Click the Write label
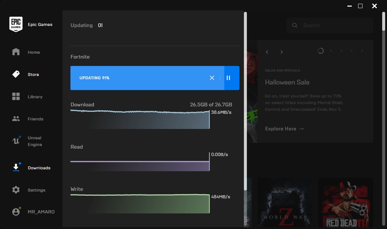The width and height of the screenshot is (387, 229). pos(76,189)
